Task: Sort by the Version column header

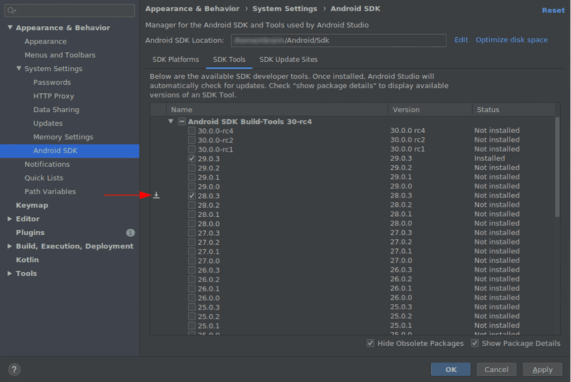Action: tap(430, 109)
